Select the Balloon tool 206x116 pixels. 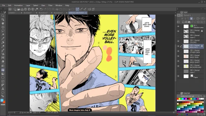3,93
